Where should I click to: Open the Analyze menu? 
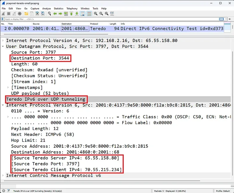click(47, 8)
